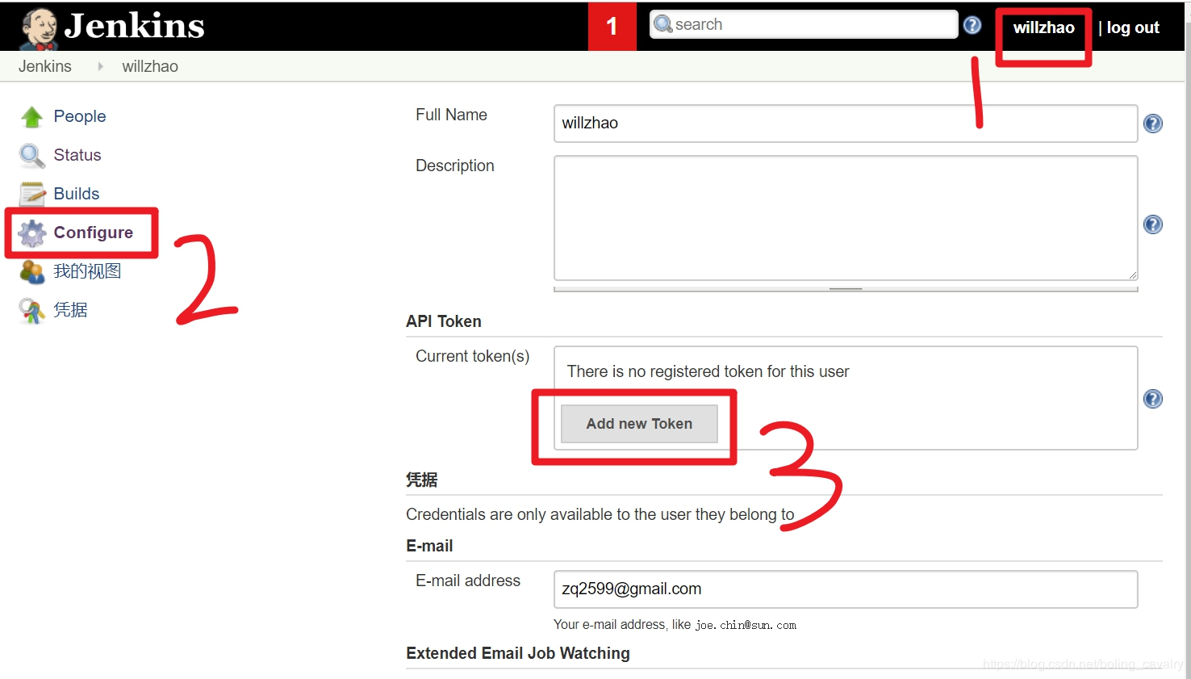
Task: Edit the Full Name field
Action: click(x=846, y=124)
